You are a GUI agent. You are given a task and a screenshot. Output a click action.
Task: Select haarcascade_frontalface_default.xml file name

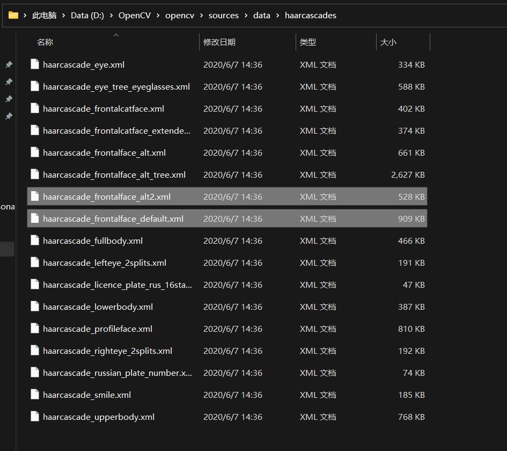113,219
